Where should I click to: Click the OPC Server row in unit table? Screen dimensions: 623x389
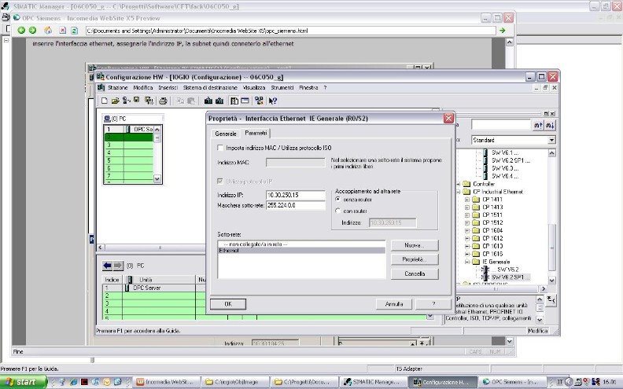[149, 288]
